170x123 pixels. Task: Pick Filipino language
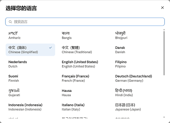pos(137,64)
